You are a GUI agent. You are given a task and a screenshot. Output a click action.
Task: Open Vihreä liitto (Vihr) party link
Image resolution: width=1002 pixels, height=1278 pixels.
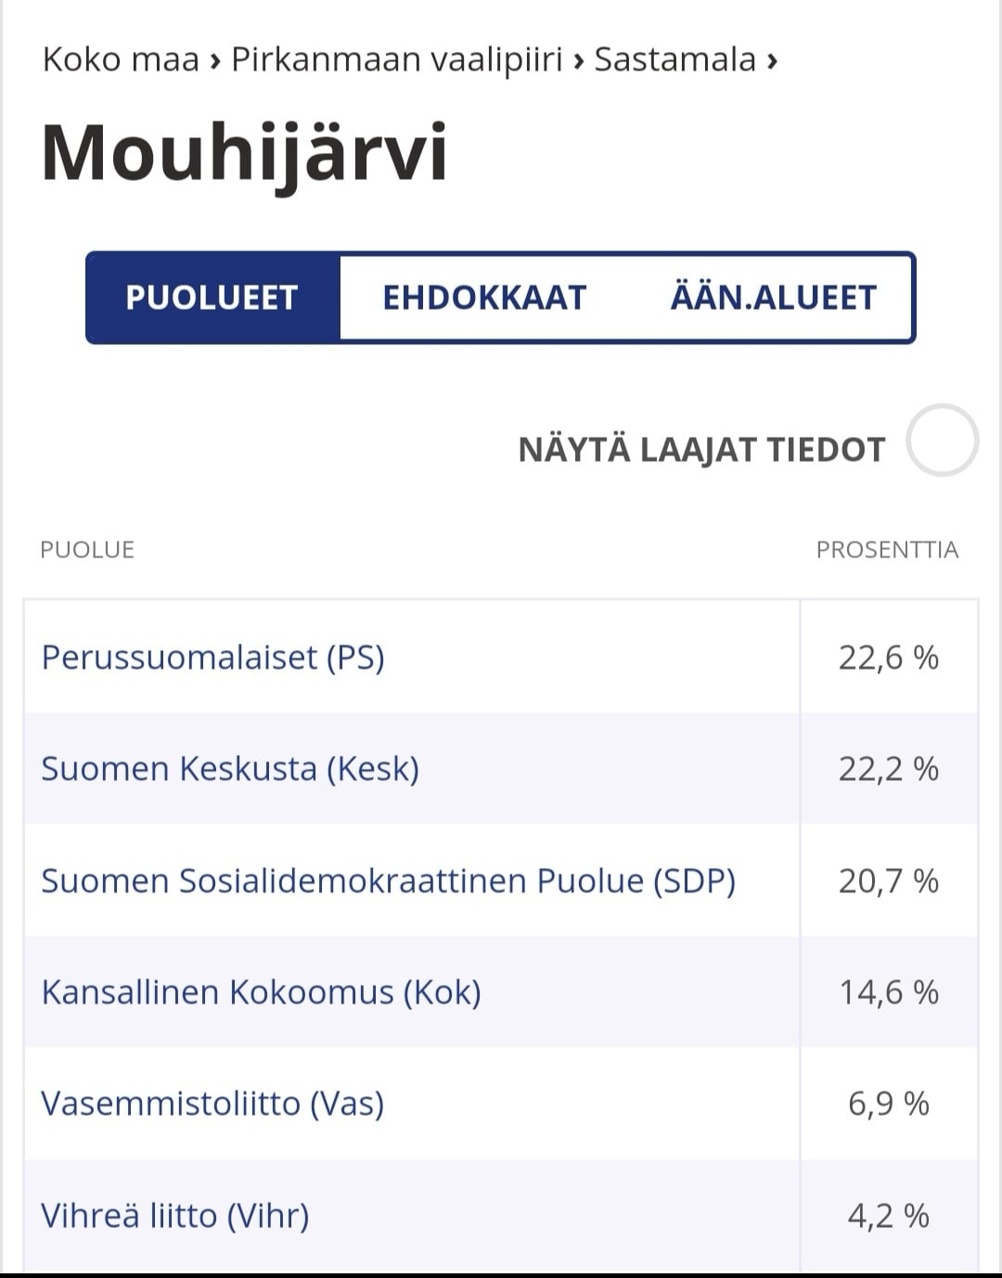coord(174,1215)
